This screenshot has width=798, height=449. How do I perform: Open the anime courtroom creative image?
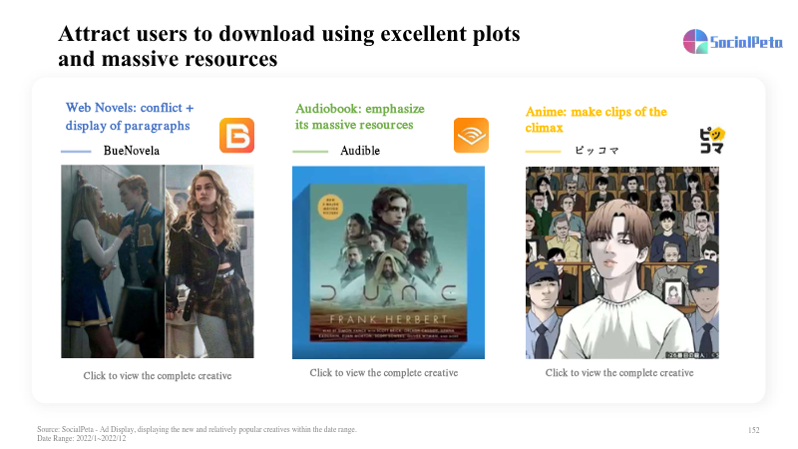pyautogui.click(x=621, y=262)
